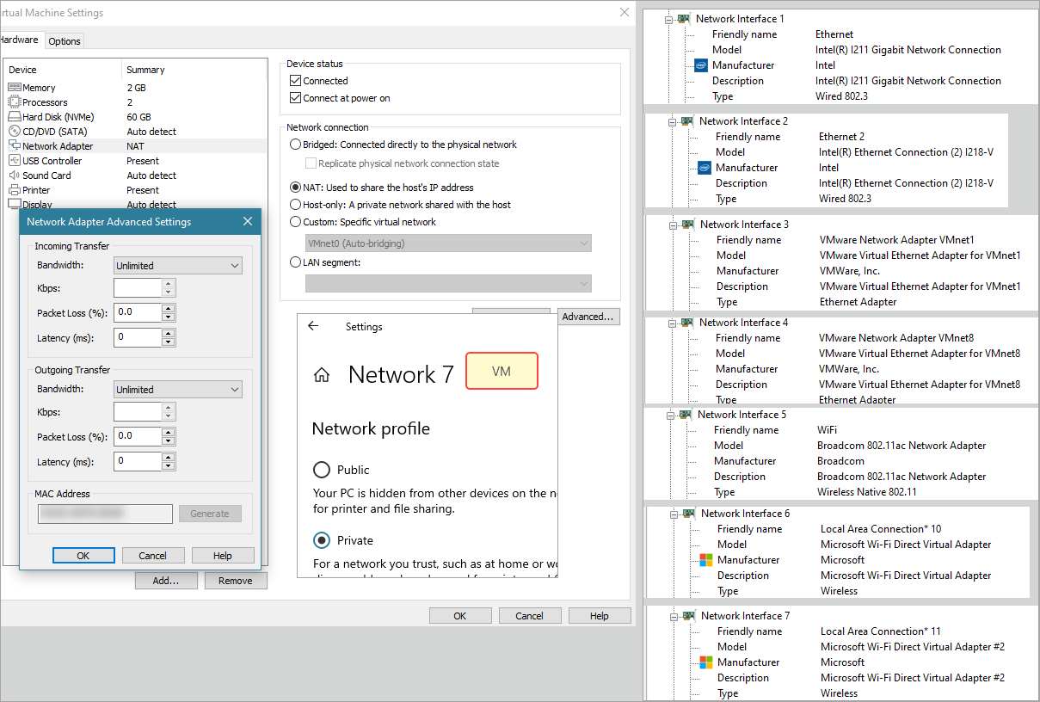Open the Outgoing Transfer Bandwidth dropdown
This screenshot has width=1040, height=702.
pyautogui.click(x=178, y=390)
